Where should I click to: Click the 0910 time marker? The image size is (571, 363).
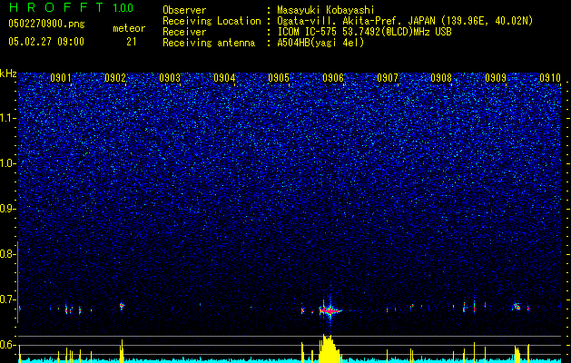coord(550,77)
